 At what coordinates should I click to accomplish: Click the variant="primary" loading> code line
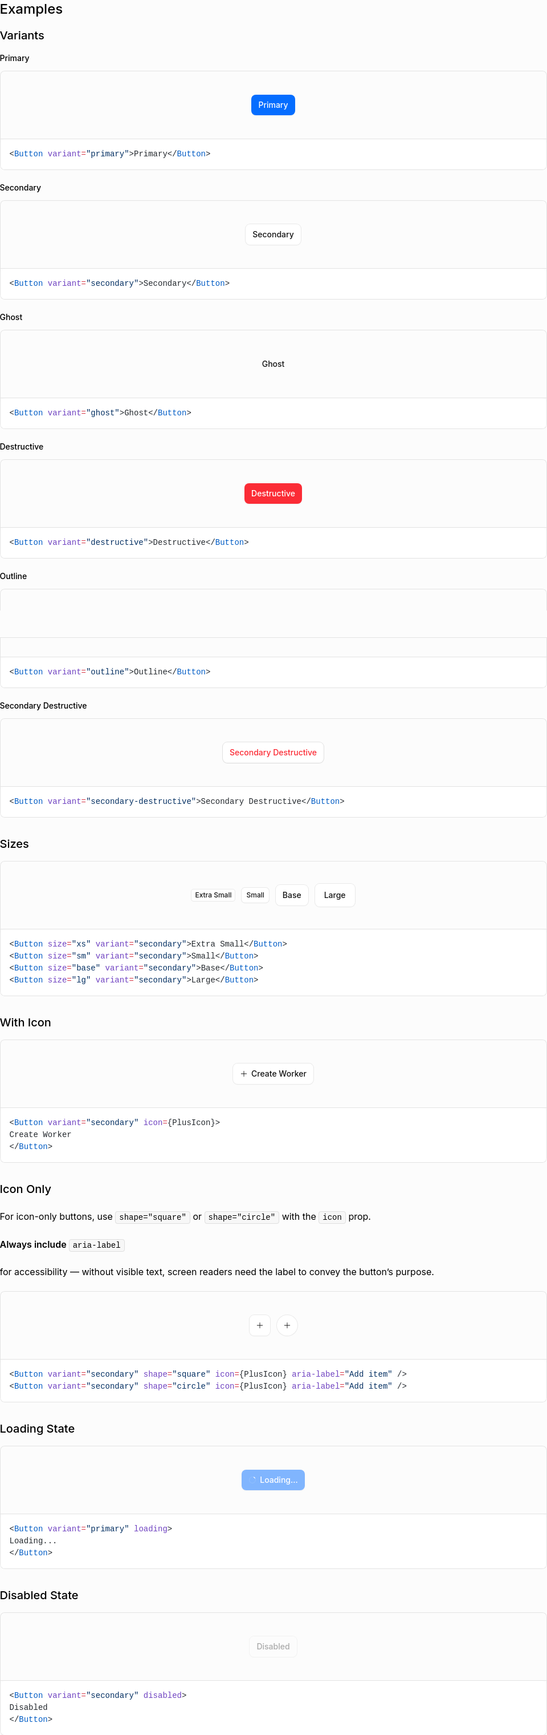(x=91, y=1529)
